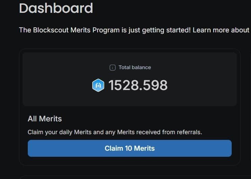Click the number 10 on Claim button

[x=128, y=148]
